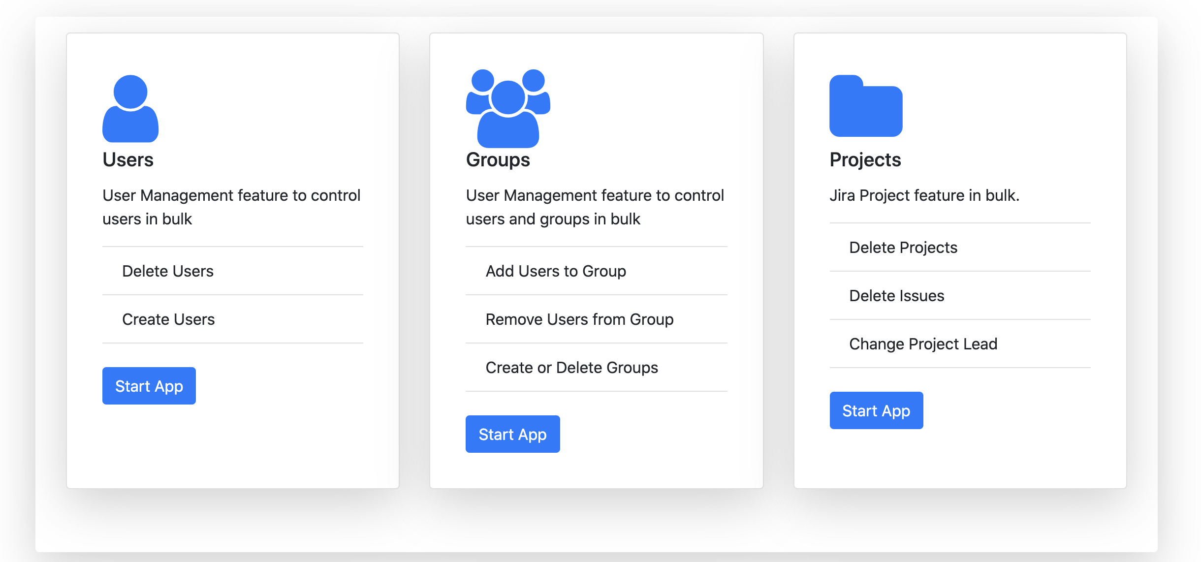The width and height of the screenshot is (1201, 562).
Task: Select the Delete Issues list item
Action: click(x=896, y=296)
